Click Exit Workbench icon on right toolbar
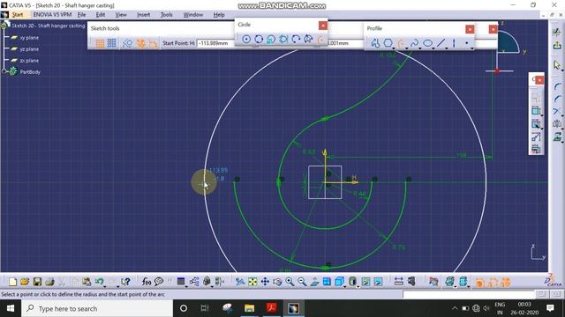The height and width of the screenshot is (317, 565). pos(557,46)
